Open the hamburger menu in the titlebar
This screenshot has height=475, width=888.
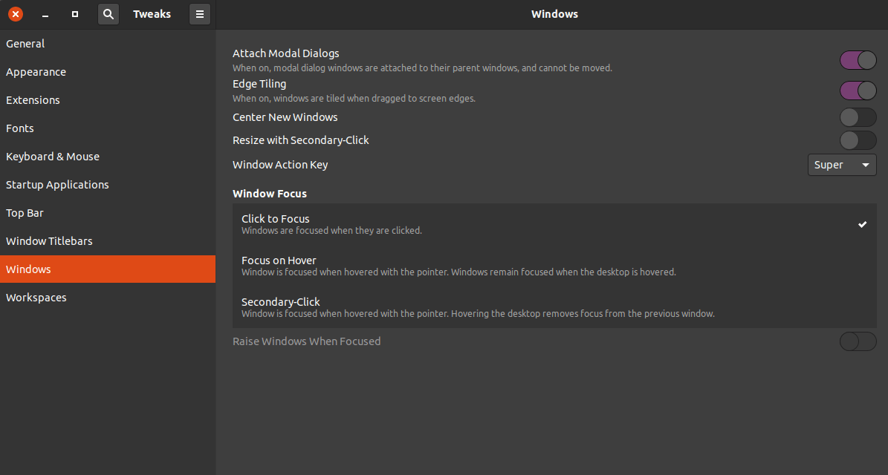tap(199, 13)
